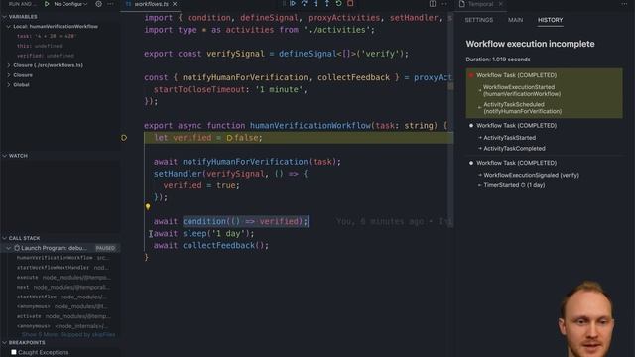Viewport: 635px width, 357px height.
Task: Click the current-line debug arrow in gutter
Action: 124,138
